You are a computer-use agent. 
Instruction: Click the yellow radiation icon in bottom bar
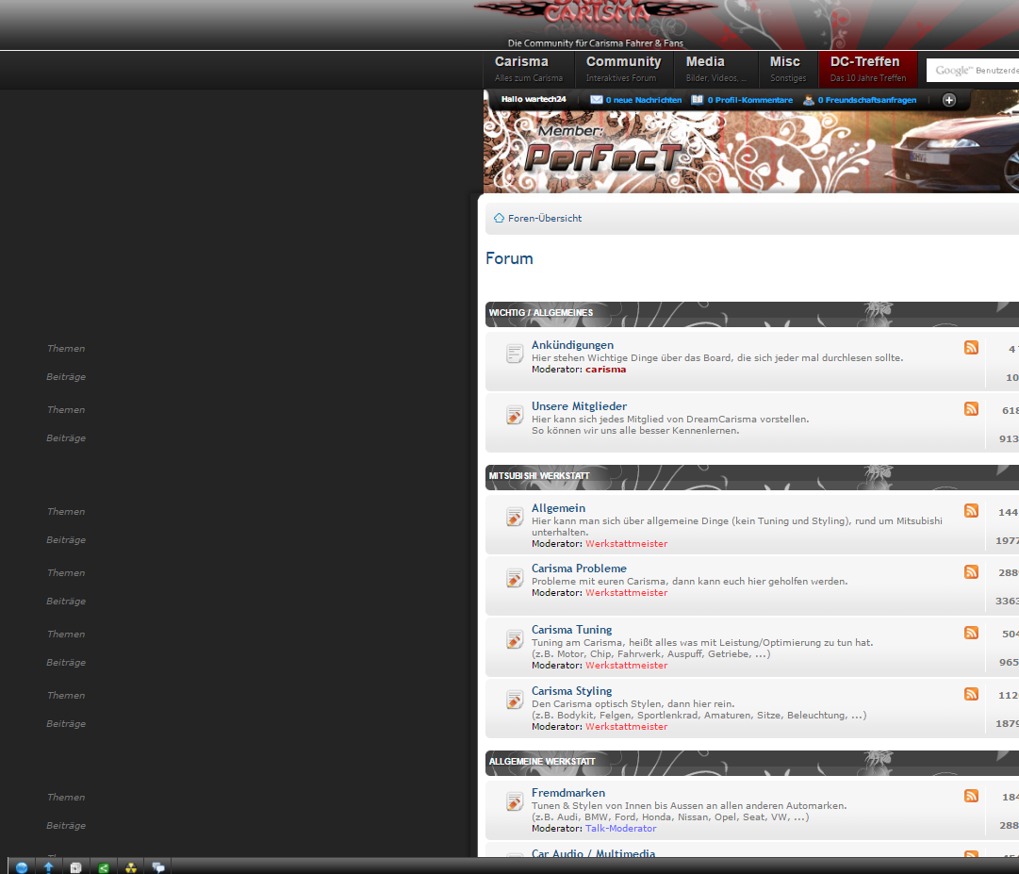tap(131, 867)
